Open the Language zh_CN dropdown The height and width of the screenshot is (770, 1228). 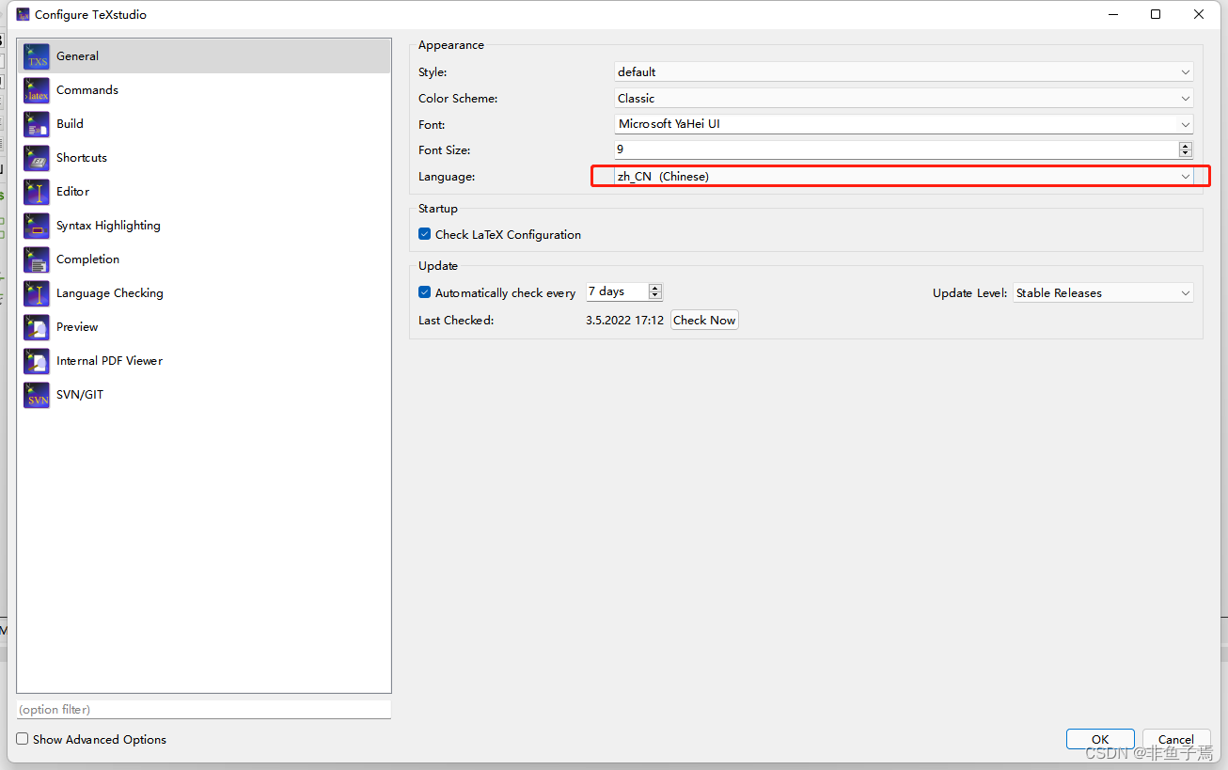click(x=904, y=176)
